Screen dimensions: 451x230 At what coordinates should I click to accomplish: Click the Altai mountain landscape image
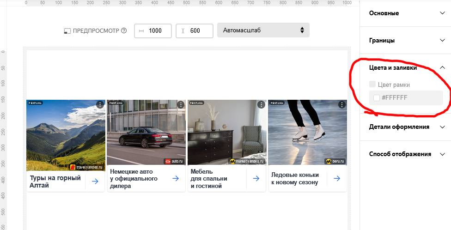click(66, 135)
